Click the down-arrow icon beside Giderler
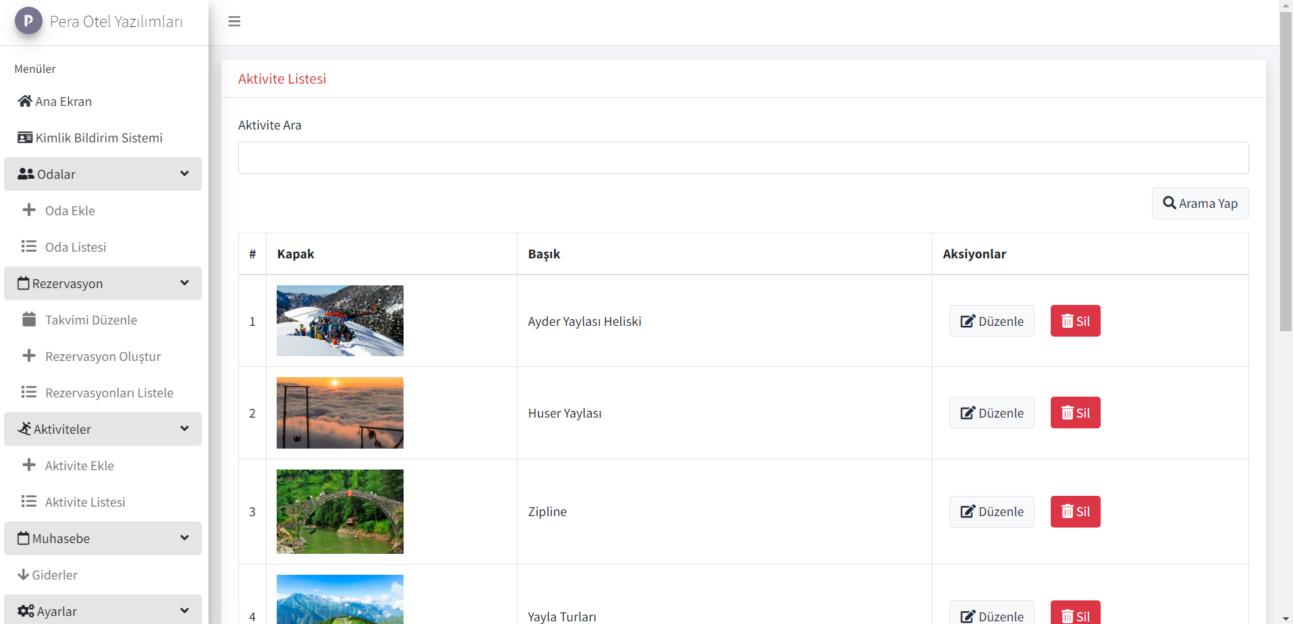Viewport: 1293px width, 624px height. click(23, 575)
